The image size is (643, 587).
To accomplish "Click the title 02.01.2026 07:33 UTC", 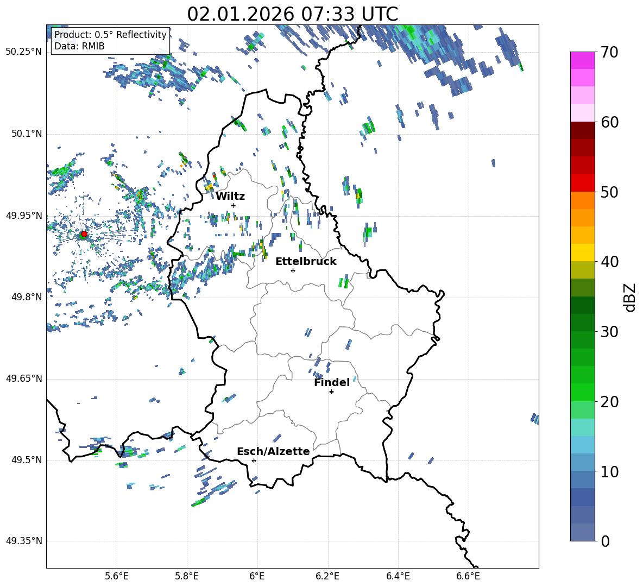I will tap(292, 14).
